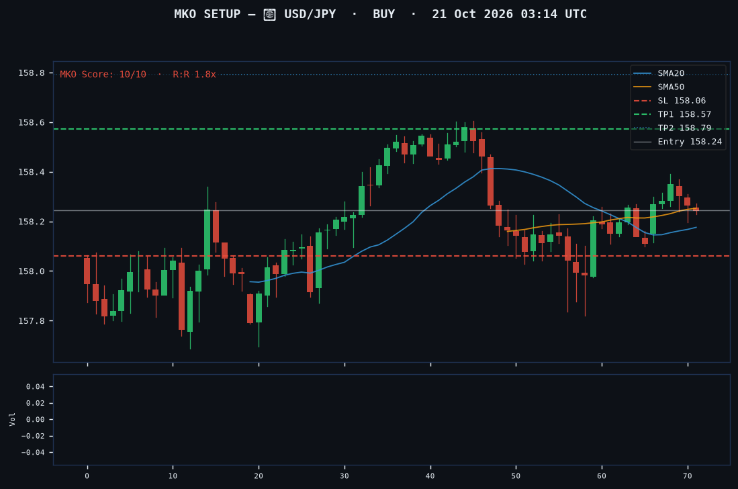
Task: Click the 0.00 volume axis tick
Action: point(36,419)
